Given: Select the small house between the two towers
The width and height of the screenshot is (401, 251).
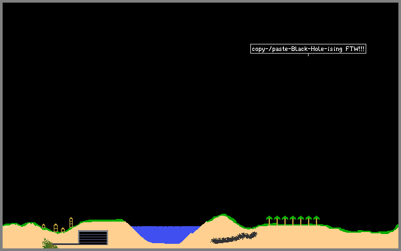Looking at the screenshot, I should click(x=63, y=230).
